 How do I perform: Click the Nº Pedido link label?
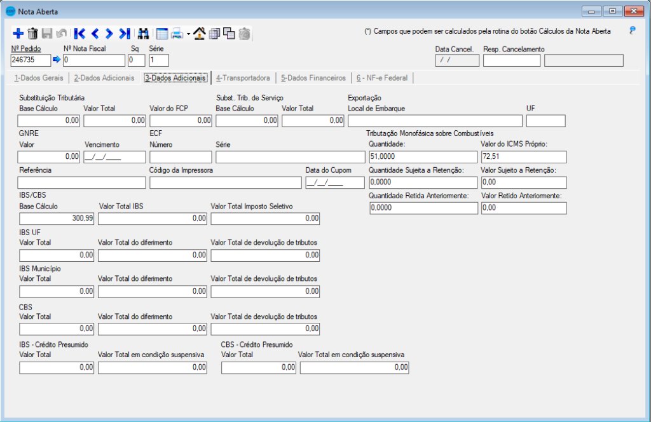pos(25,48)
